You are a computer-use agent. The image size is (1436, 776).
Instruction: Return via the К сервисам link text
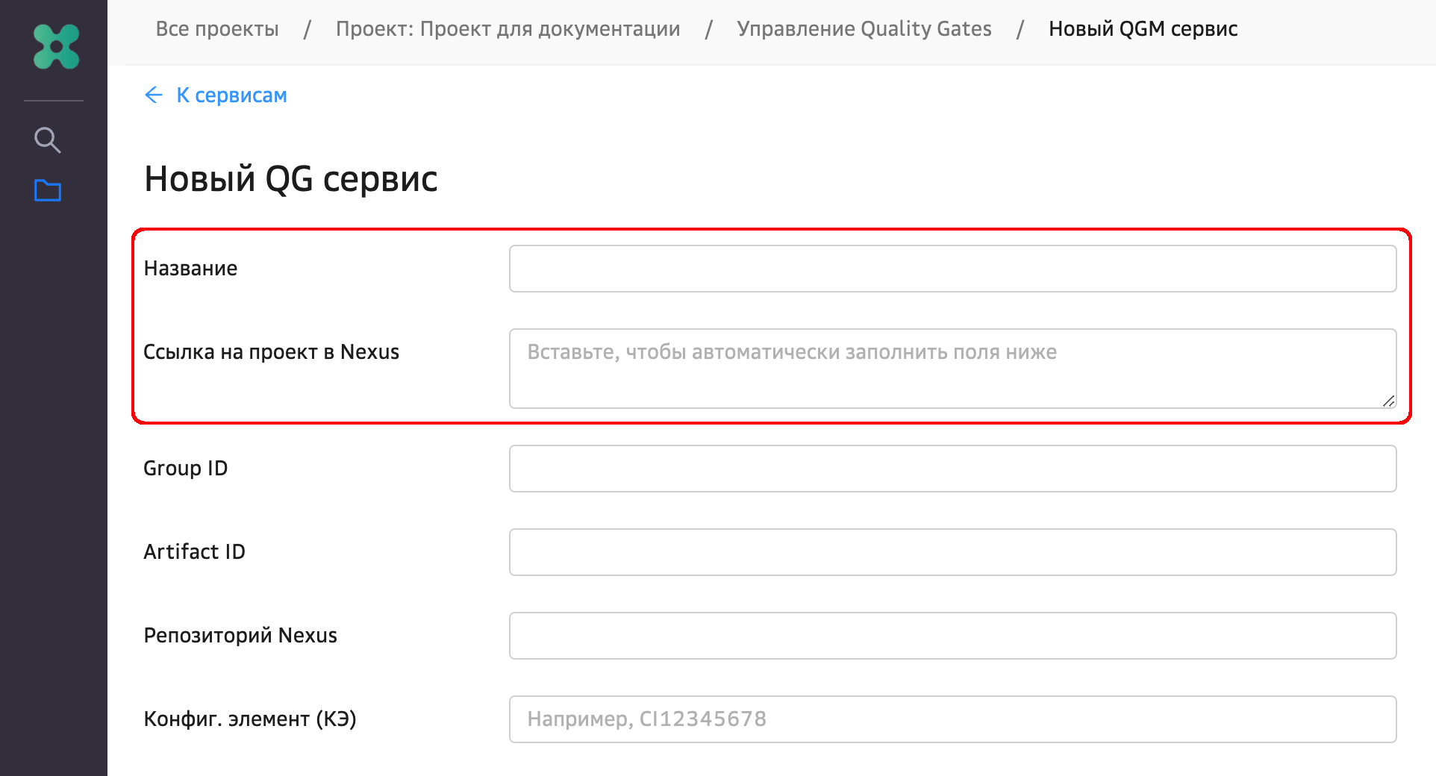(231, 96)
